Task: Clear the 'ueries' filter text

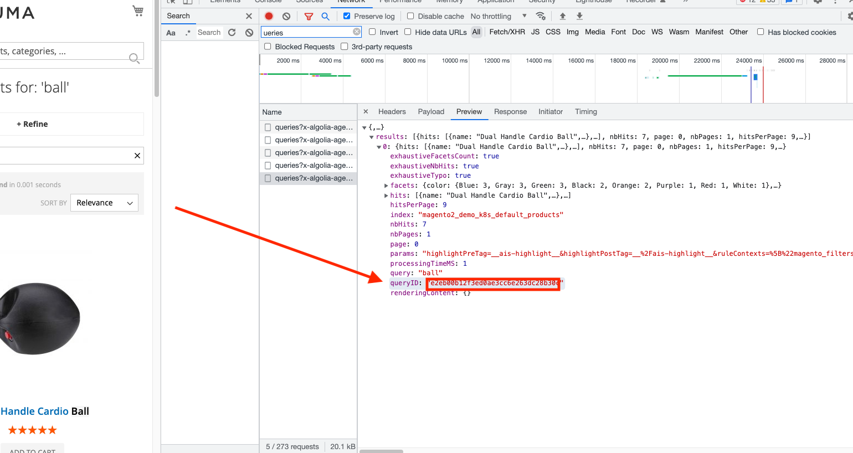Action: pyautogui.click(x=357, y=32)
